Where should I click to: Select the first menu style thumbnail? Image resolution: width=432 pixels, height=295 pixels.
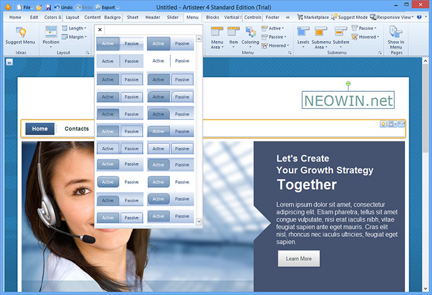pos(120,43)
